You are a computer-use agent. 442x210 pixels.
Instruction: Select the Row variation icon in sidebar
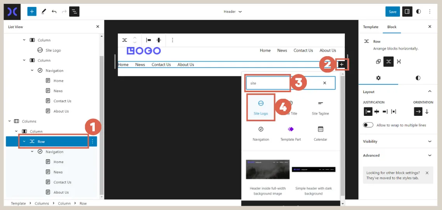click(388, 62)
